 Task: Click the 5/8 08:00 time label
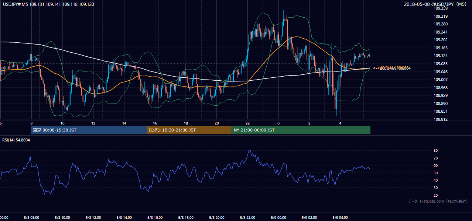click(x=31, y=218)
